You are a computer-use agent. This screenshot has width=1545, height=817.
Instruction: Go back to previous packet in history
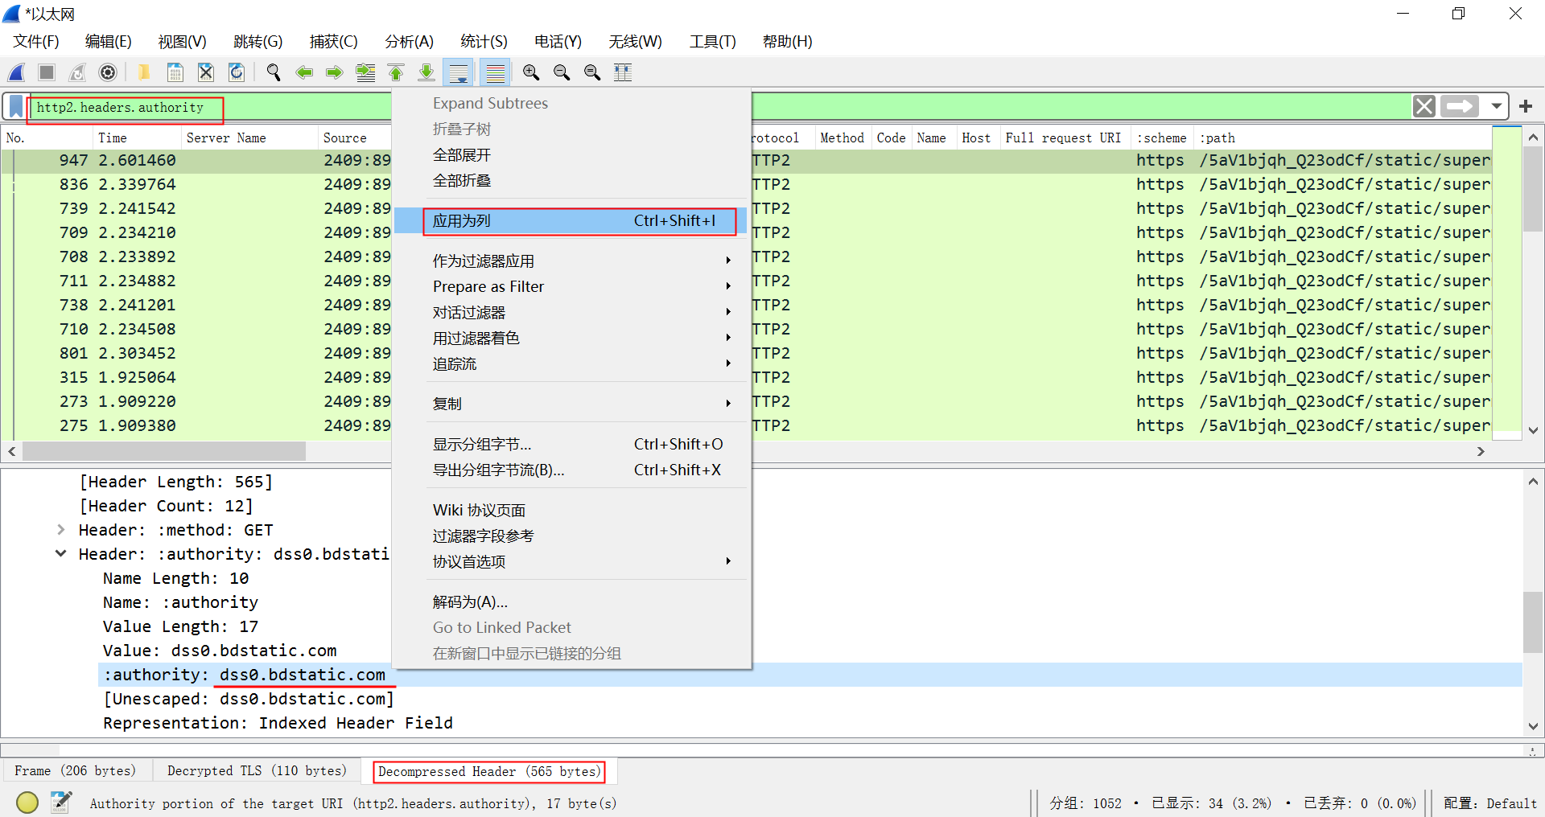[304, 72]
